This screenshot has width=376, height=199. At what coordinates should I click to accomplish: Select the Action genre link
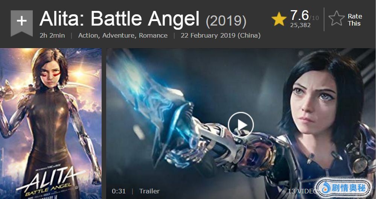click(x=88, y=35)
